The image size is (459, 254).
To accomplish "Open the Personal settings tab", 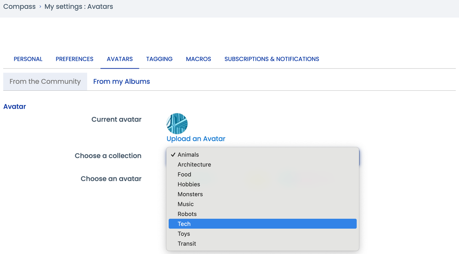I will click(x=28, y=59).
